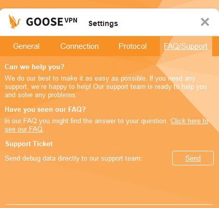Close the Settings window with the X

(x=205, y=22)
